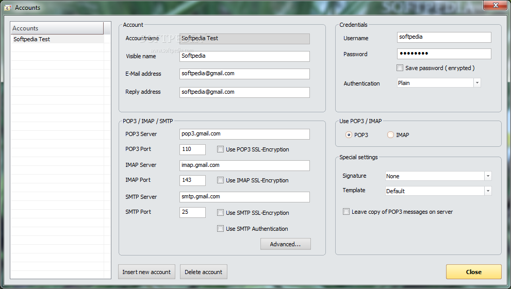Select the IMAP radio button
Screen dimensions: 511x289
(390, 135)
